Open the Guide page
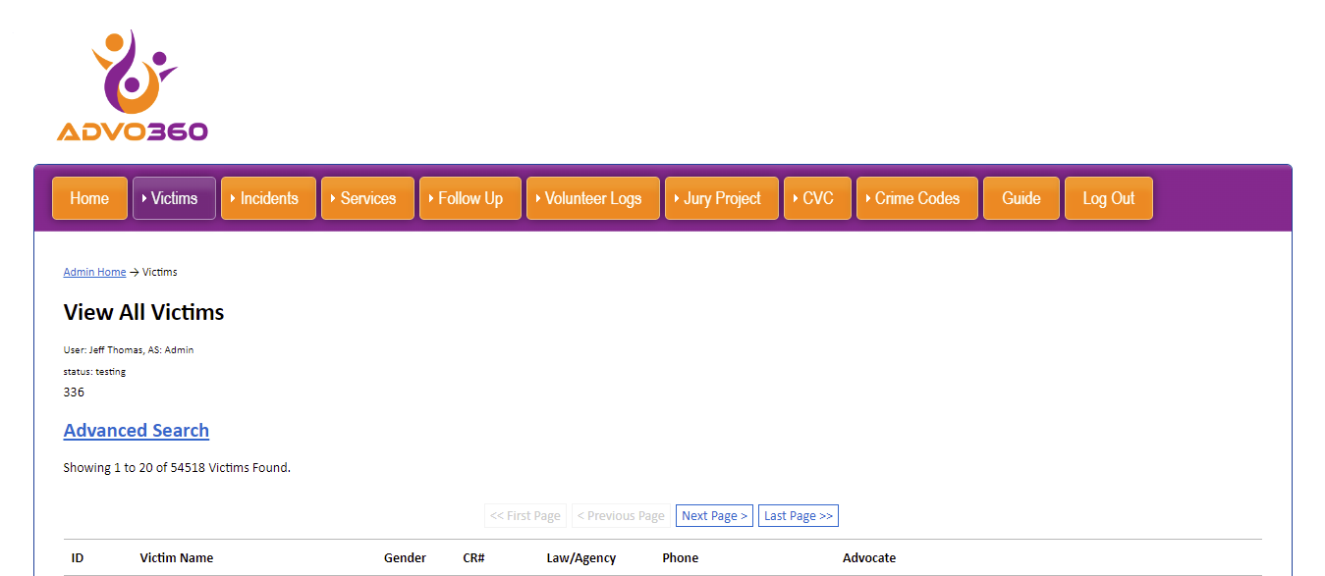Screen dimensions: 1325x576 tap(1021, 198)
